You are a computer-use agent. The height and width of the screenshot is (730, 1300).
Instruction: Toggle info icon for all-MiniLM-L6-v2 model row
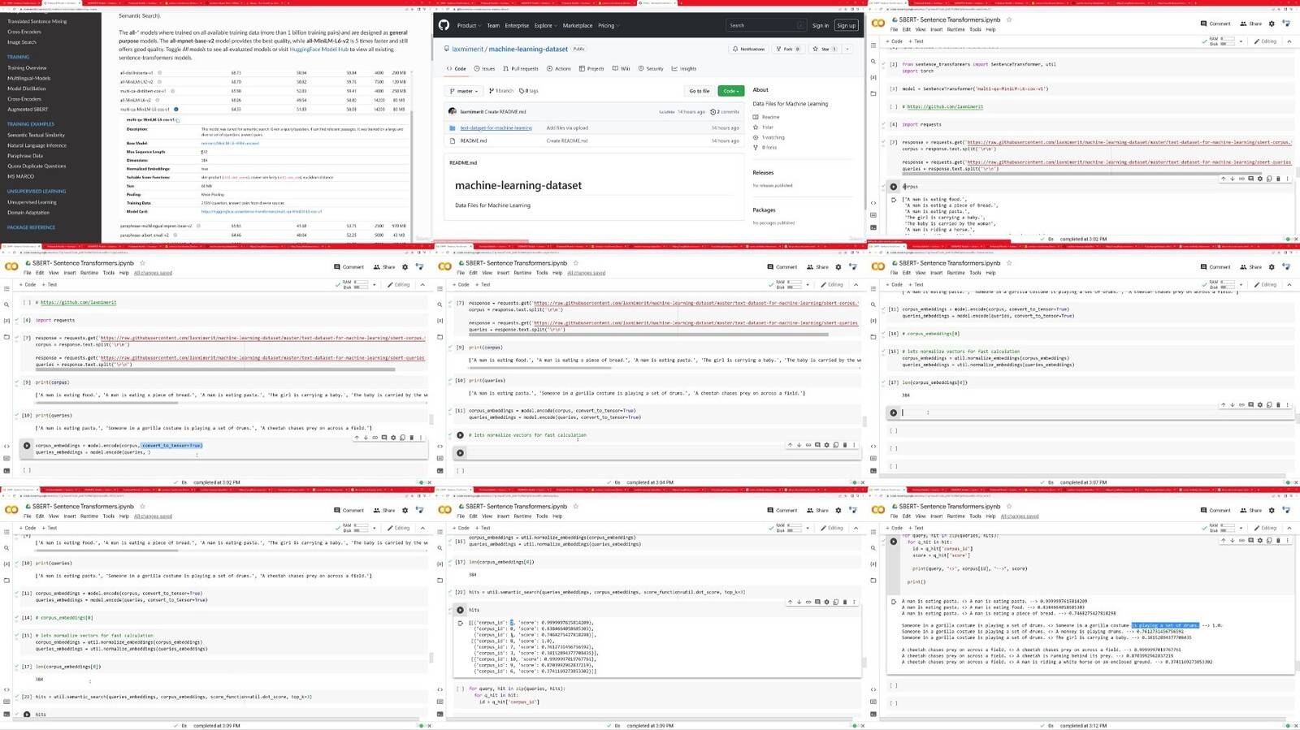(156, 100)
